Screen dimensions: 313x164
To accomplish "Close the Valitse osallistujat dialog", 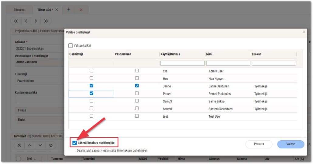I will (x=304, y=32).
